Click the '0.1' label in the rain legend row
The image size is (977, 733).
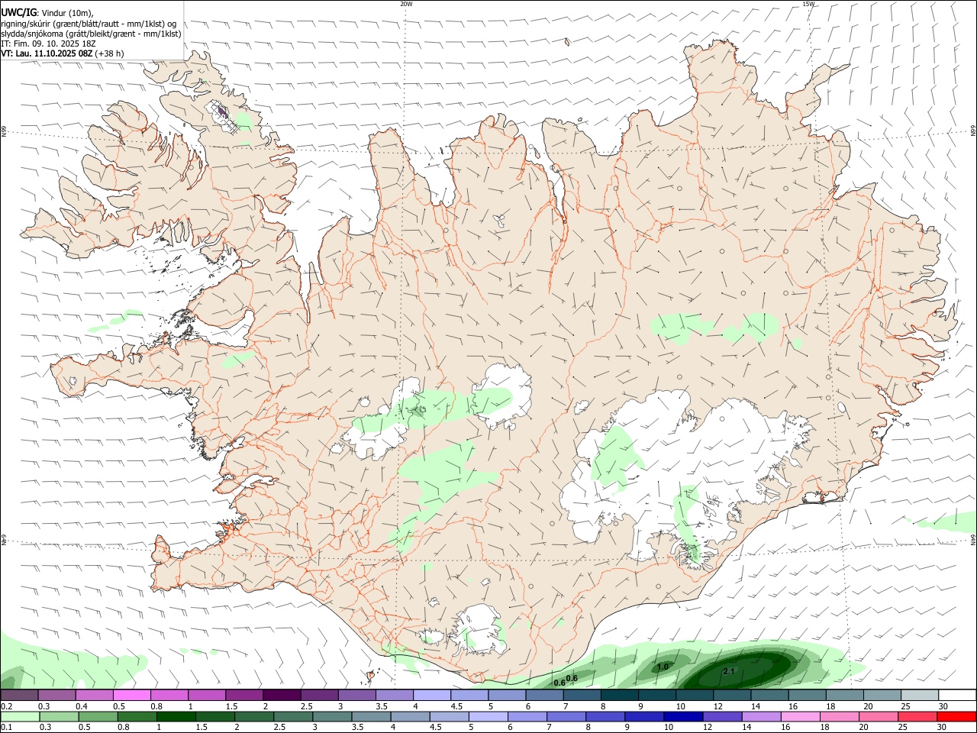(6, 728)
